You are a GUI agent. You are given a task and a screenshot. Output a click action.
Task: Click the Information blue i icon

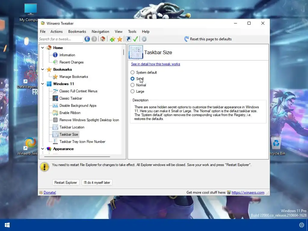coord(55,55)
